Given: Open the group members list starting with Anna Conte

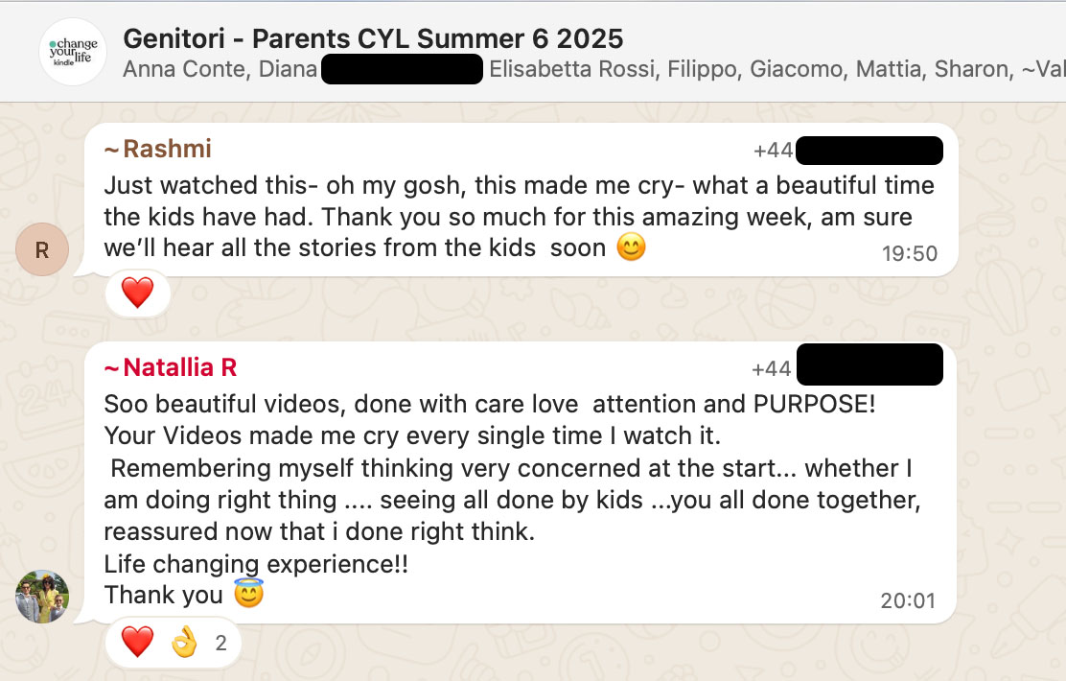Looking at the screenshot, I should click(x=594, y=69).
